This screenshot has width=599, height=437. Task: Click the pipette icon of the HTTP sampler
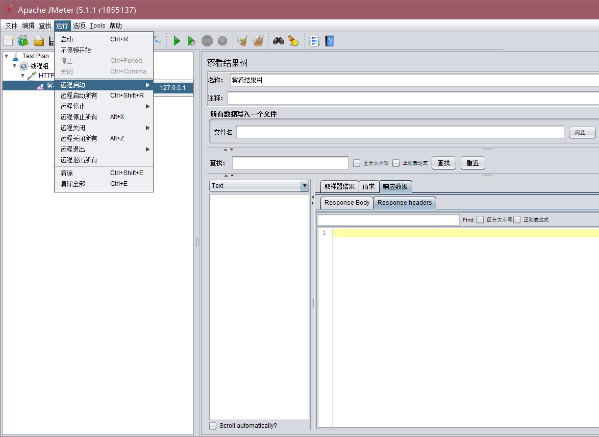click(x=32, y=76)
